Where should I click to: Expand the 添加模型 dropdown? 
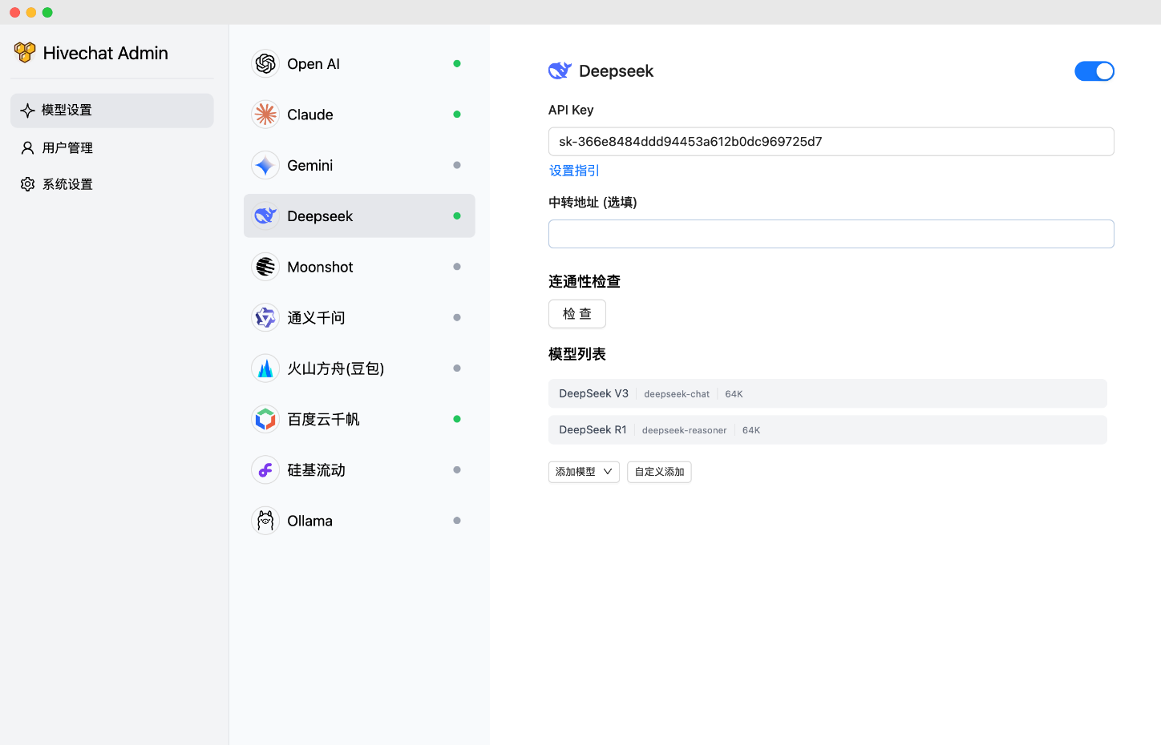(584, 472)
